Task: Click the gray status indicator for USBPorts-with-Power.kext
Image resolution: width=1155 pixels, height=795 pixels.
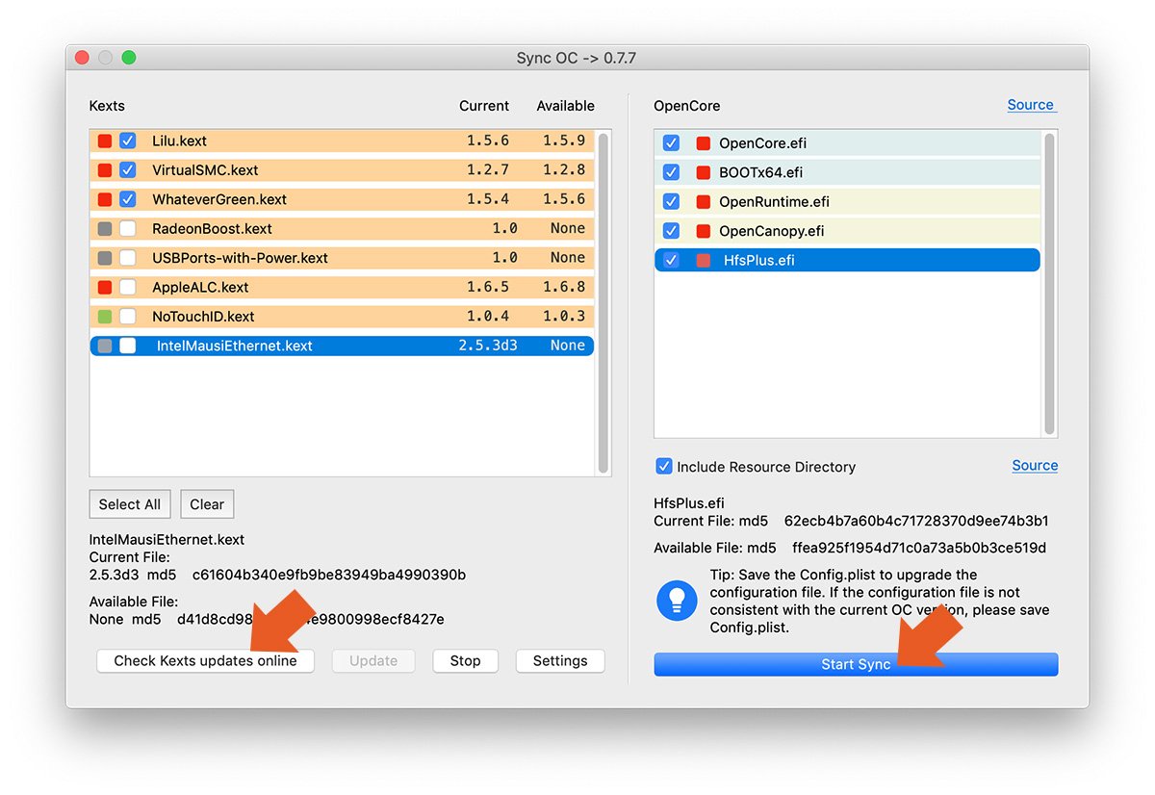Action: (x=105, y=258)
